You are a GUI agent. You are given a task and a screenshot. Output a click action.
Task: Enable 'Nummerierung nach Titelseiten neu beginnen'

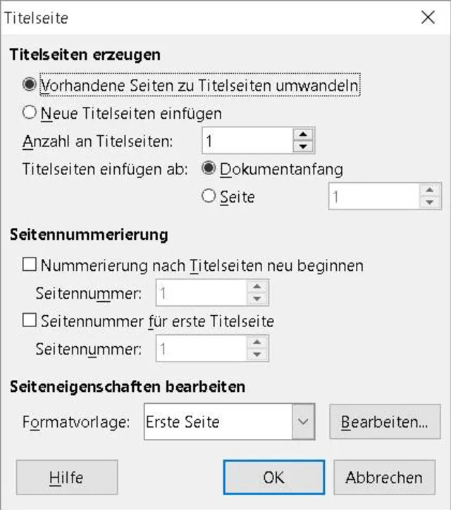click(30, 265)
